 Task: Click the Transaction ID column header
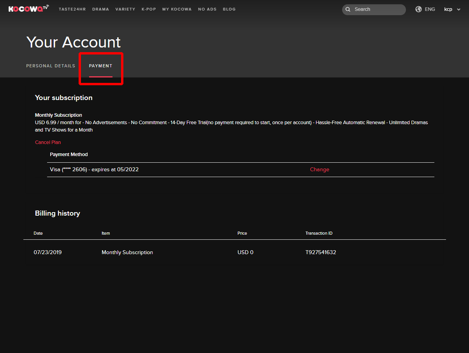click(319, 234)
